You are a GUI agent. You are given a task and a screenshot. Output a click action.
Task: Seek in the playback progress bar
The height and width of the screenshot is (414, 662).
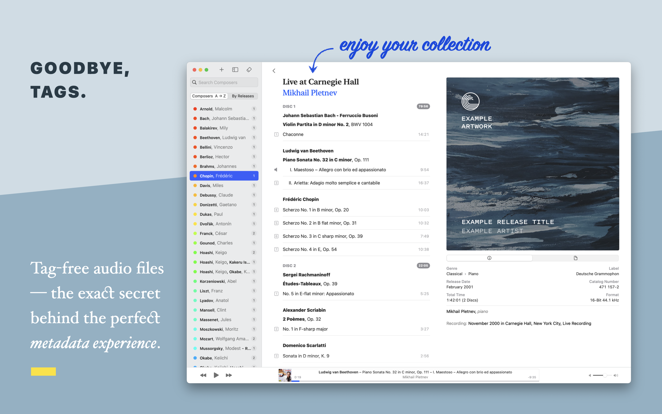[415, 381]
